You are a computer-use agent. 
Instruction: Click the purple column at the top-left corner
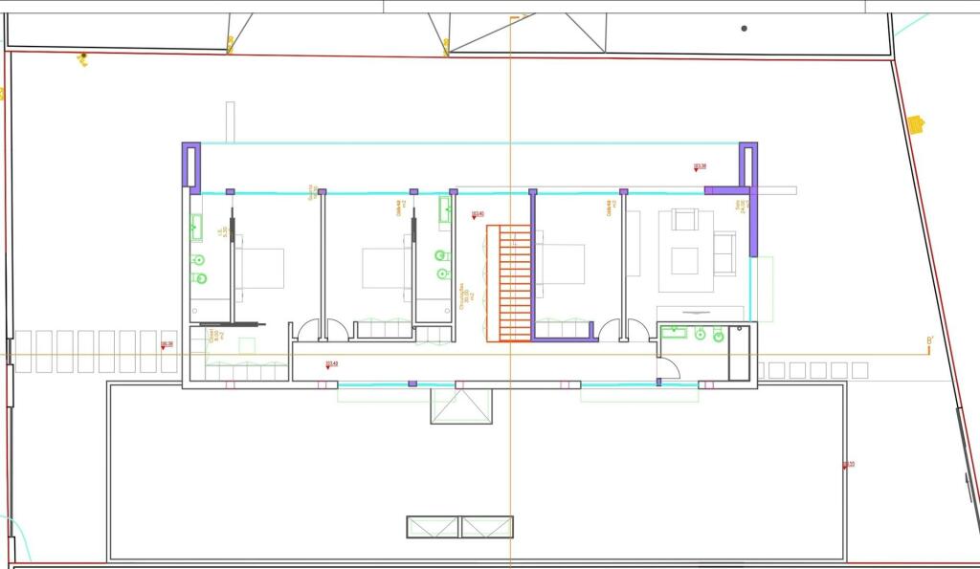pyautogui.click(x=191, y=168)
